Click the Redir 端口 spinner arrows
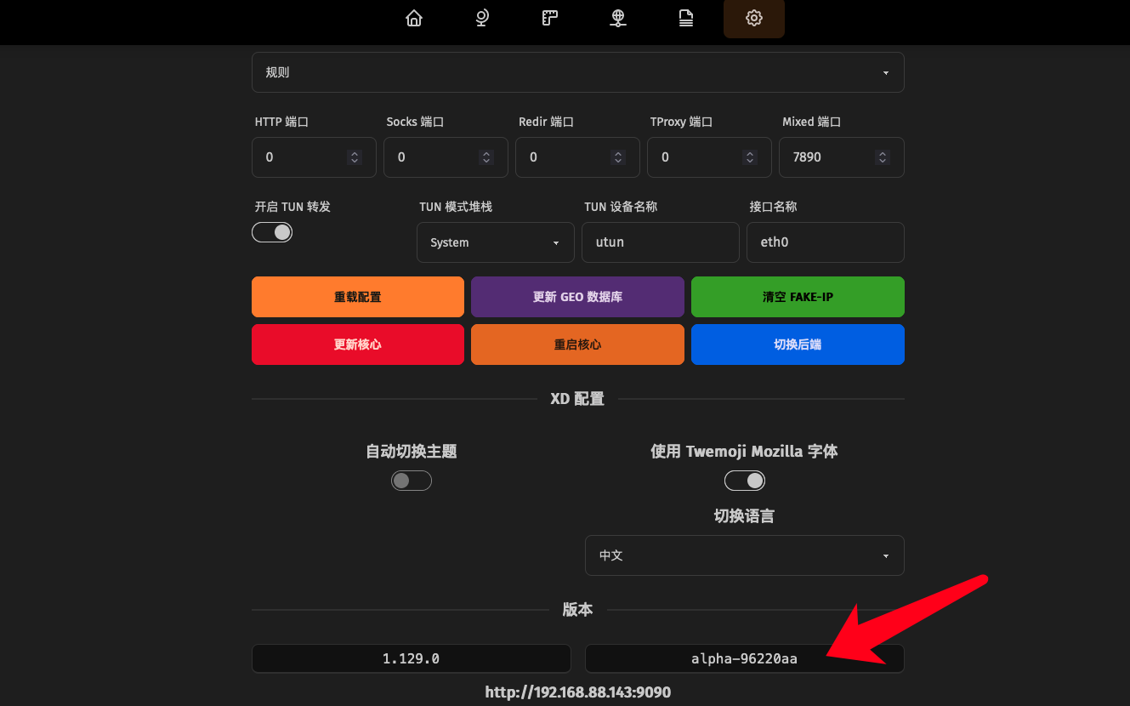The height and width of the screenshot is (706, 1130). coord(618,157)
